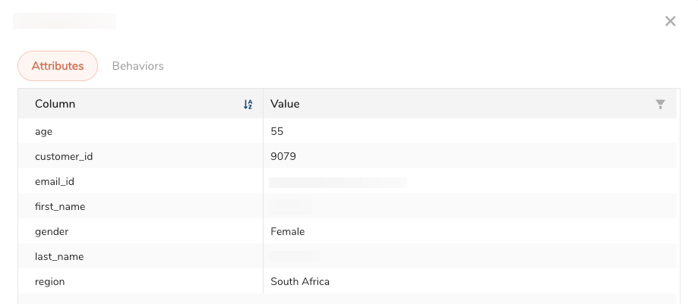This screenshot has height=304, width=698.
Task: Click the customer ID value 9079
Action: coord(283,156)
